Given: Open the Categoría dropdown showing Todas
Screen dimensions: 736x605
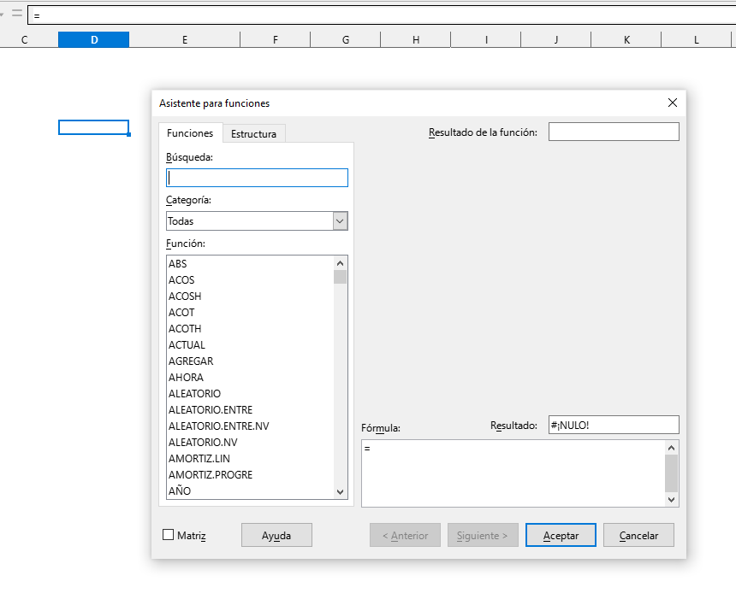Looking at the screenshot, I should click(x=341, y=220).
